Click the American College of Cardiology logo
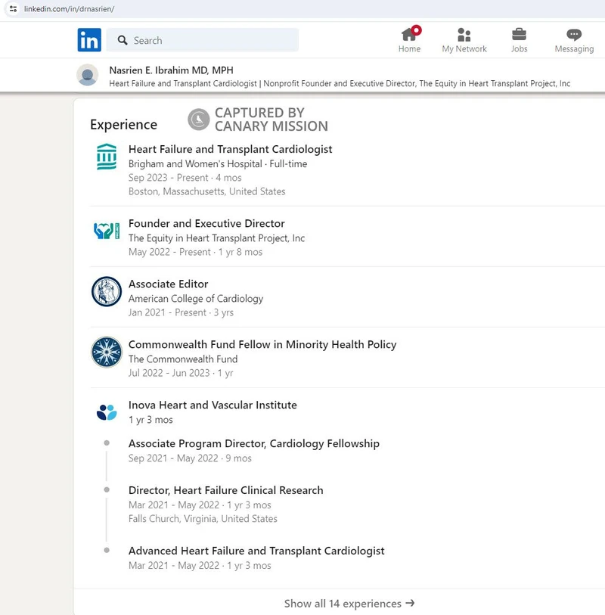This screenshot has height=615, width=605. tap(106, 291)
